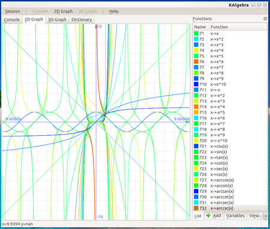Select function row f18 x->-x^8
Viewport: 270px width, 229px height.
tap(230, 129)
